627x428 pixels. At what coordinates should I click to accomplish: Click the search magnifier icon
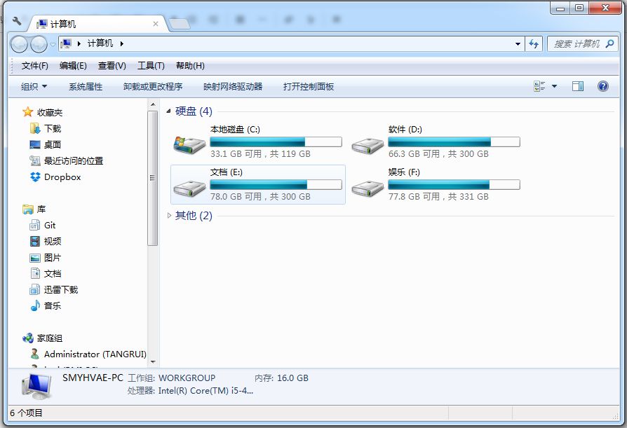click(x=609, y=43)
